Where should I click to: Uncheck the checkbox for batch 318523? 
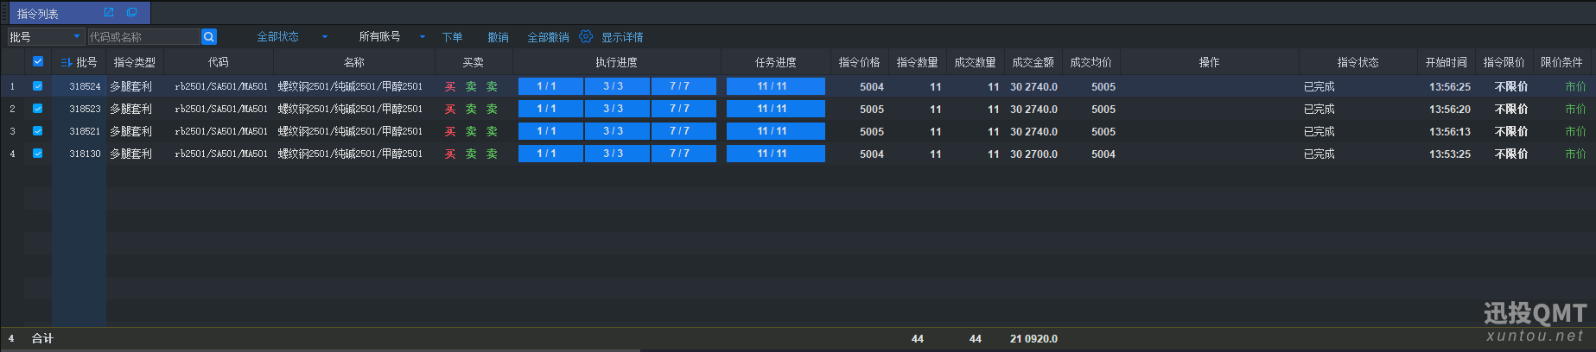pos(38,109)
